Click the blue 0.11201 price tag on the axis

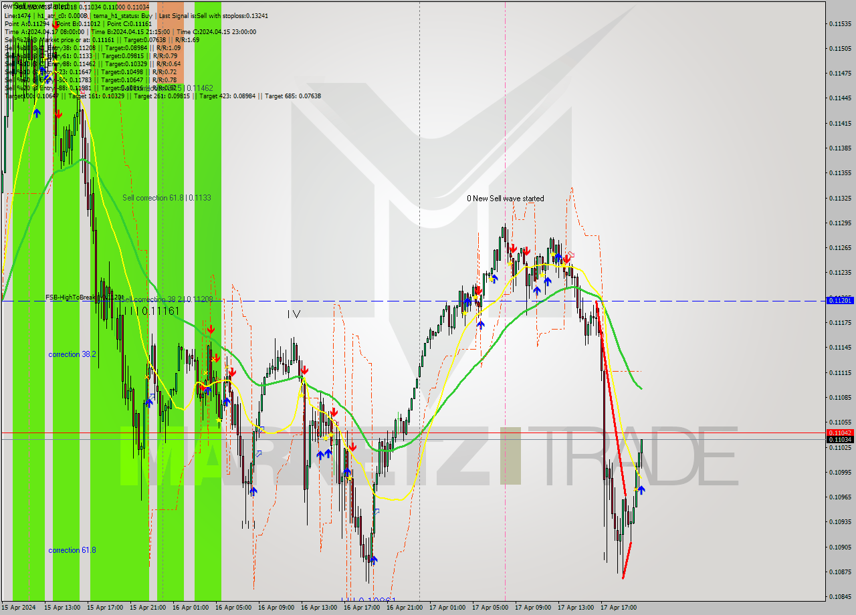coord(841,300)
